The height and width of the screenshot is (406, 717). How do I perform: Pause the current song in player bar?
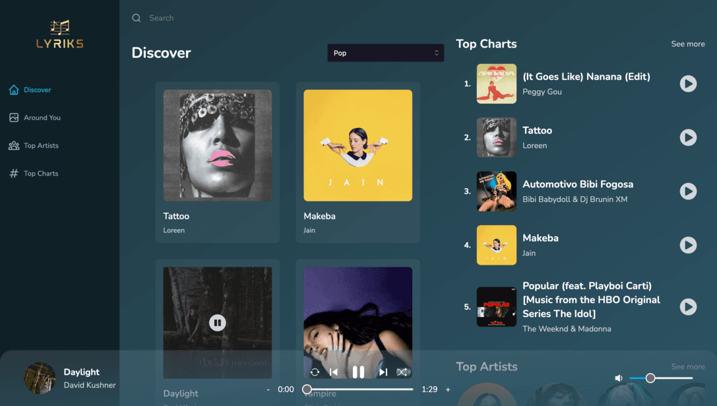[358, 372]
